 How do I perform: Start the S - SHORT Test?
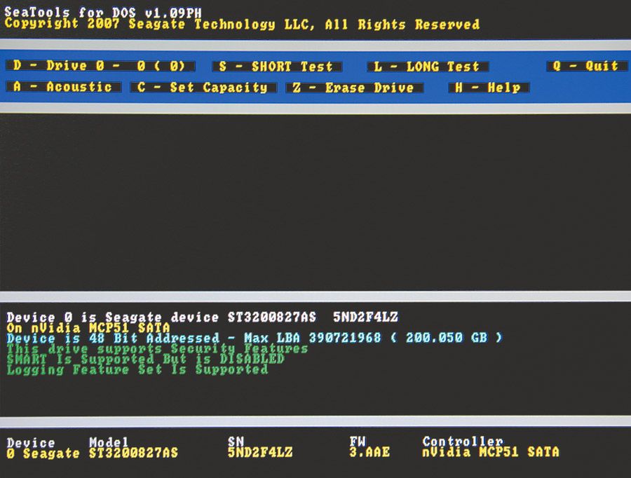[x=277, y=67]
